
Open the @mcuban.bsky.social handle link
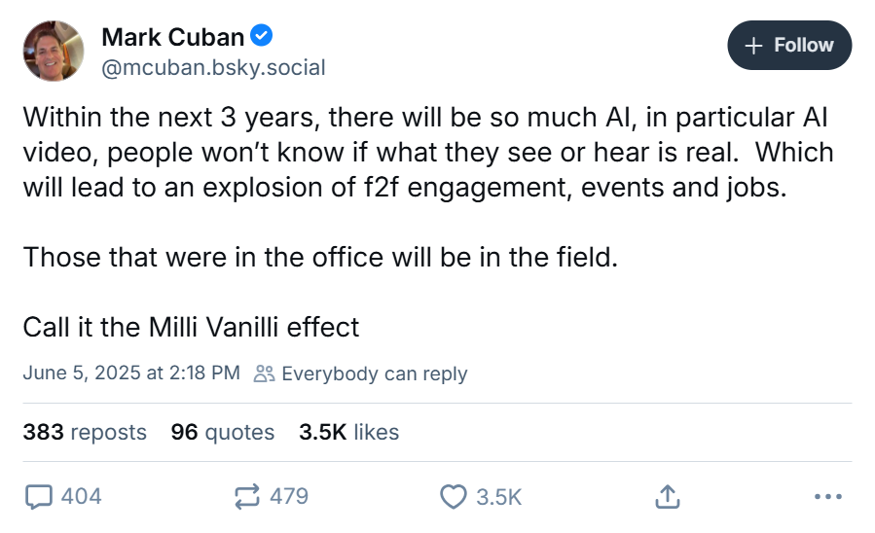click(x=213, y=67)
